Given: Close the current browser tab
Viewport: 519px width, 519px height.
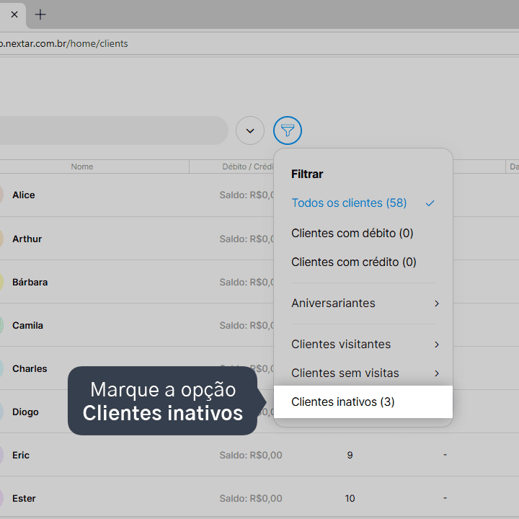Looking at the screenshot, I should coord(14,14).
